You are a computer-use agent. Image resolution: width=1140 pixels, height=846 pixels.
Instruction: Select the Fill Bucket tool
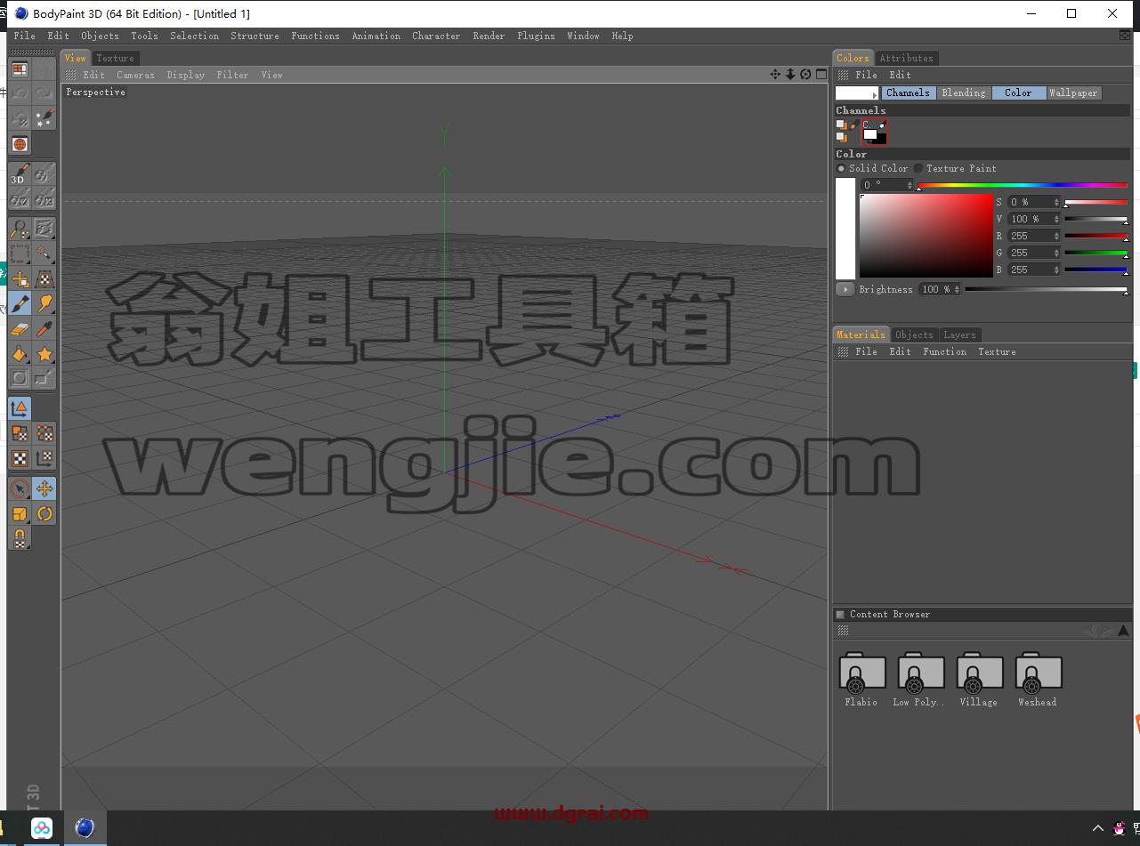[20, 354]
